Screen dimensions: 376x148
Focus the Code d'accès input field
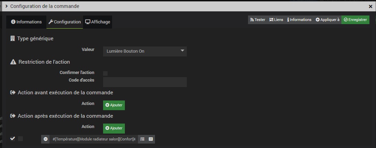point(145,82)
